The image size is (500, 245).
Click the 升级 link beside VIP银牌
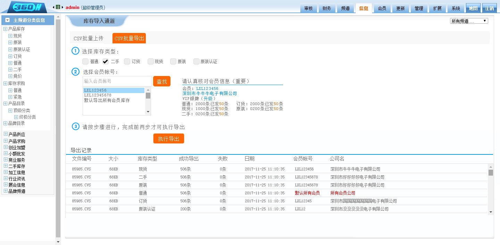click(x=208, y=99)
